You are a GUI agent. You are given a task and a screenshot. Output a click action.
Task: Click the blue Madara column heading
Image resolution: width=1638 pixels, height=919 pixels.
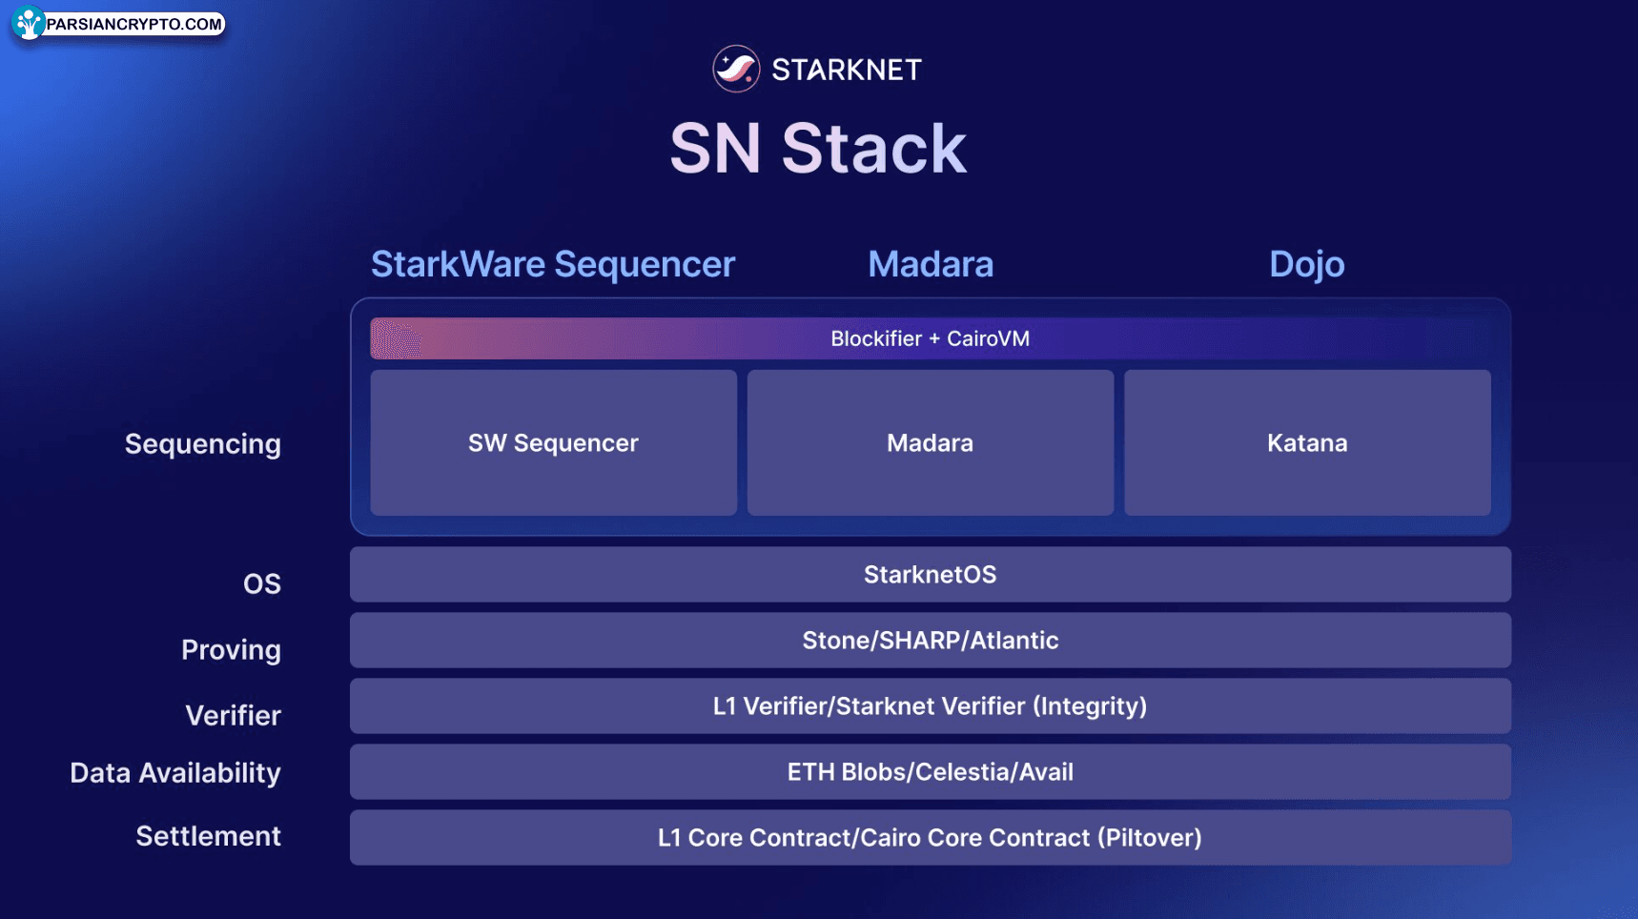pos(931,264)
